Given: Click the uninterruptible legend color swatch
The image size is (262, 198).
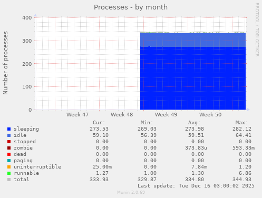Looking at the screenshot, I should coord(9,167).
